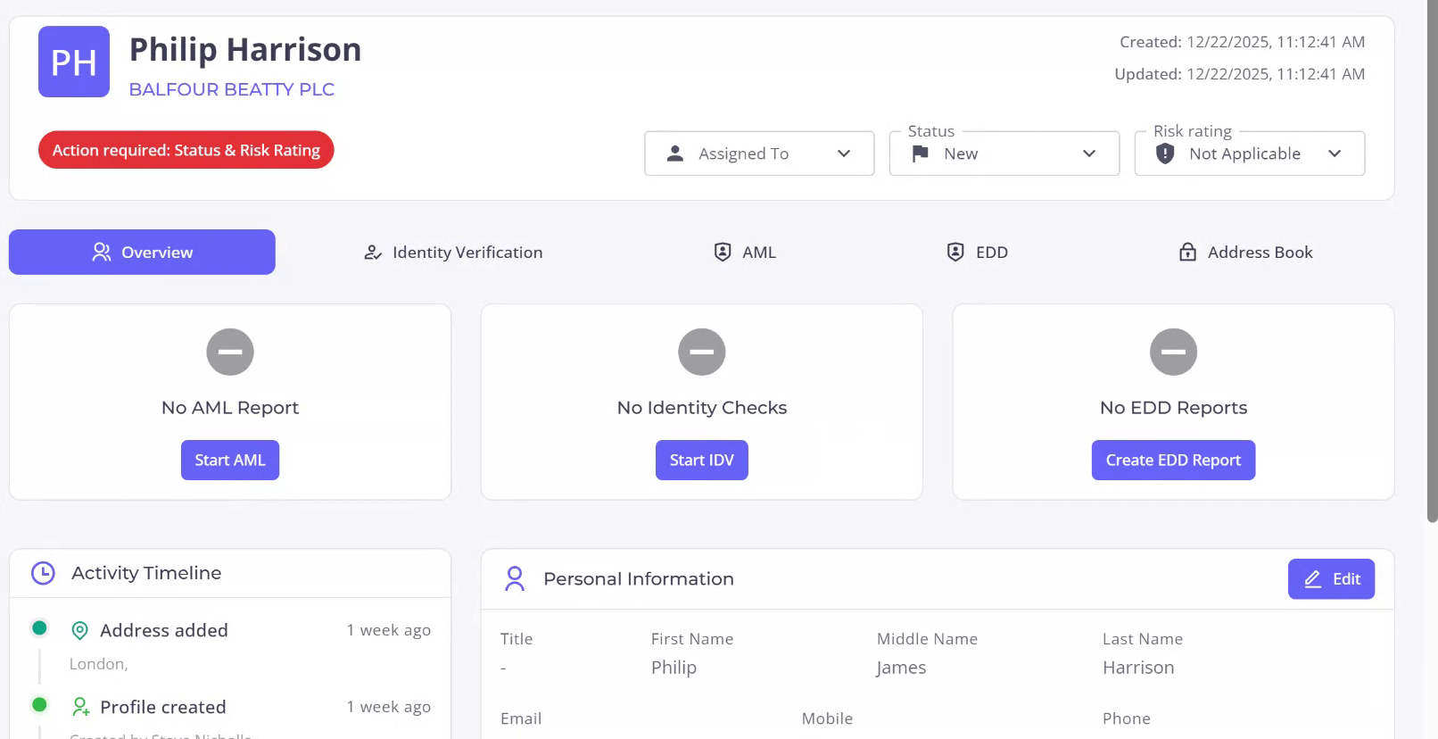
Task: Click the Address added location pin icon
Action: pyautogui.click(x=79, y=631)
